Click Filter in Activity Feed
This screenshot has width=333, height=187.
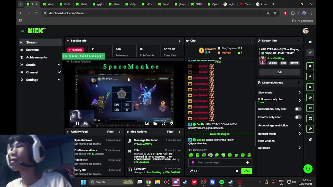110,132
